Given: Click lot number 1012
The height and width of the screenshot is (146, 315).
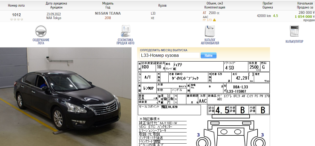Looking at the screenshot, I should tap(16, 15).
